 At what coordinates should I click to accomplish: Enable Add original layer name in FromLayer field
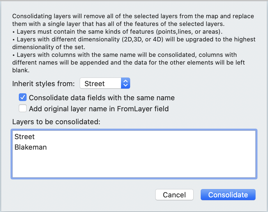tap(22, 108)
